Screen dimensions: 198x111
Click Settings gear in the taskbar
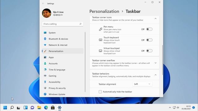[59, 108]
